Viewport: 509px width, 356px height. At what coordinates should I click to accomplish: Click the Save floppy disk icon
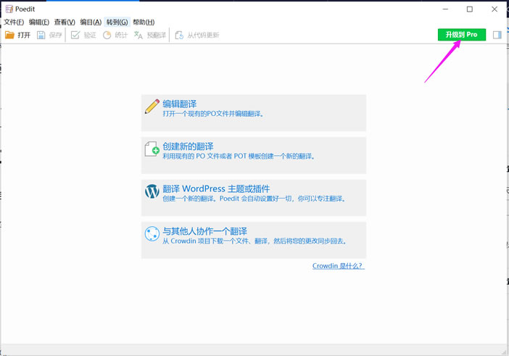(x=41, y=35)
